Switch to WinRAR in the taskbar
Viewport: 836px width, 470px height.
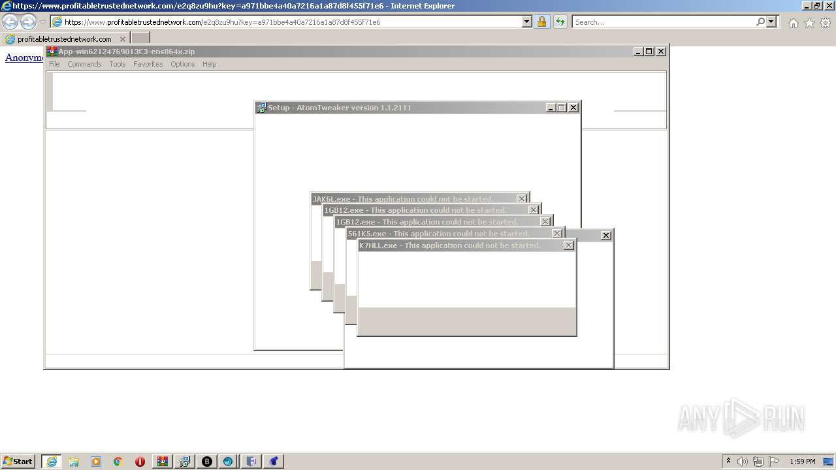pyautogui.click(x=163, y=462)
